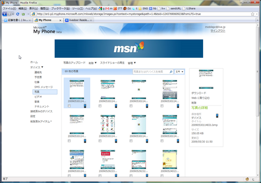This screenshot has width=261, height=183.
Task: Open the t.Share bookmarklet
Action: [x=189, y=8]
